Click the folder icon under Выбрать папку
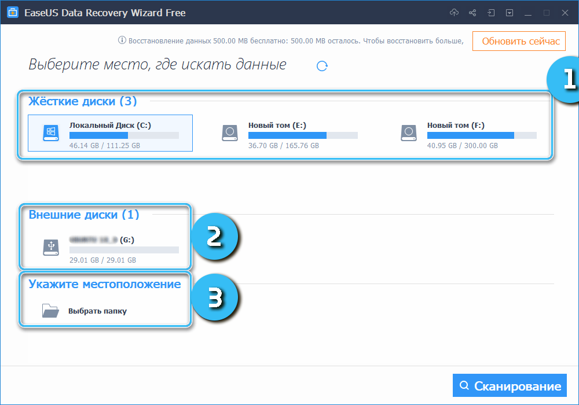579x405 pixels. click(51, 311)
